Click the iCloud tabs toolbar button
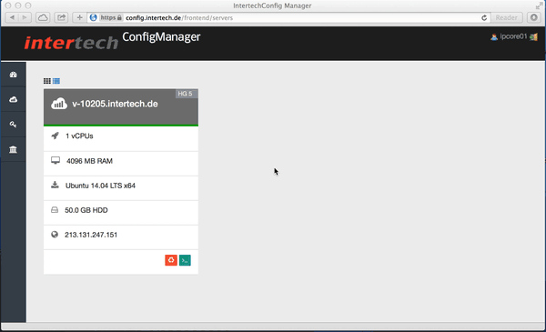This screenshot has width=546, height=332. (43, 17)
